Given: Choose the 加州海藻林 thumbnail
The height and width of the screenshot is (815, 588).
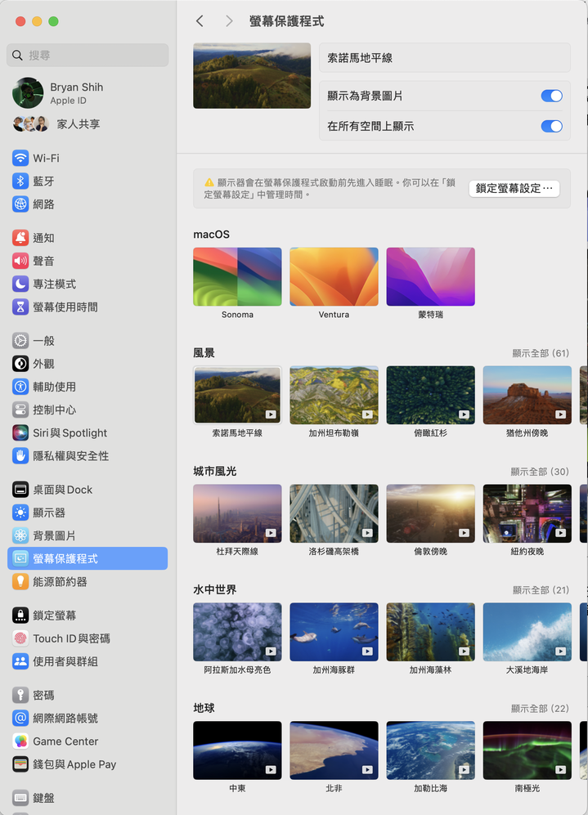Looking at the screenshot, I should pos(430,632).
